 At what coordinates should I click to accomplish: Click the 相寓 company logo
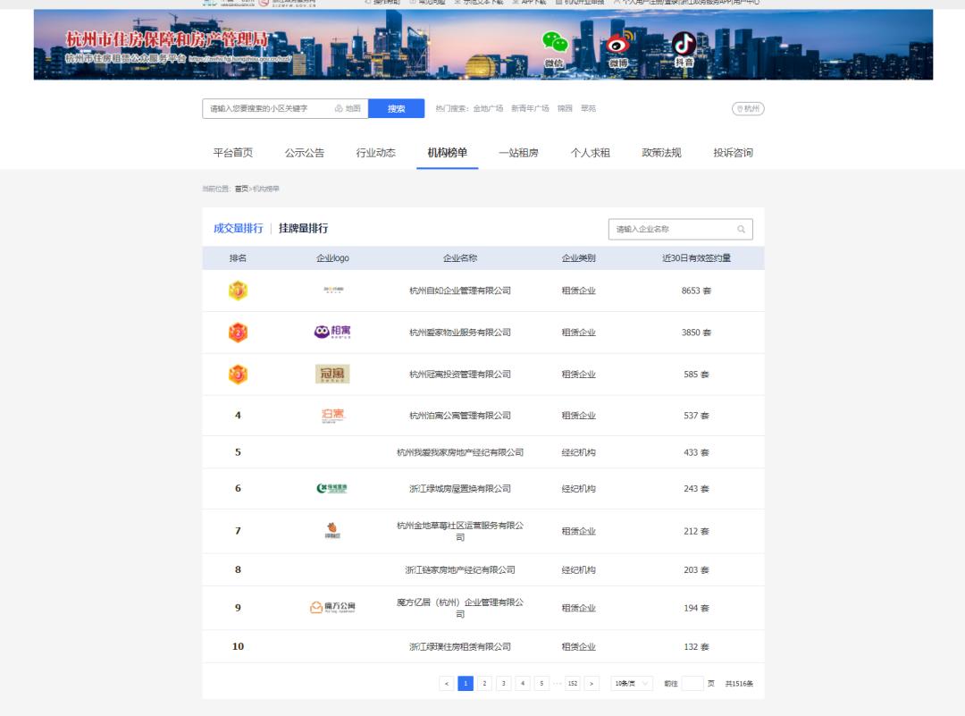pyautogui.click(x=332, y=332)
